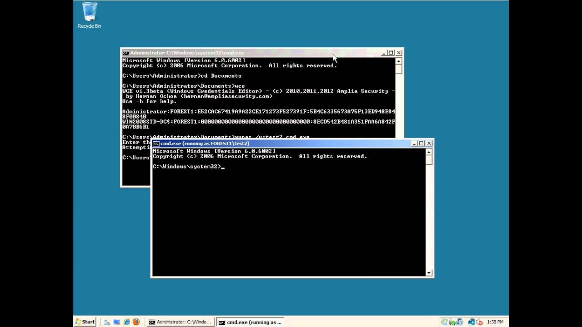Screen dimensions: 582x327
Task: Click scroll-down arrow in test2 cmd window
Action: 429,272
